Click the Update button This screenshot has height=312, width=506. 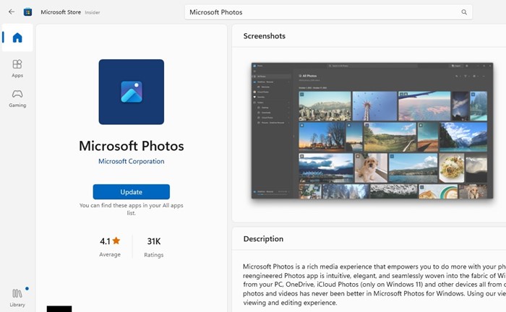[x=132, y=192]
